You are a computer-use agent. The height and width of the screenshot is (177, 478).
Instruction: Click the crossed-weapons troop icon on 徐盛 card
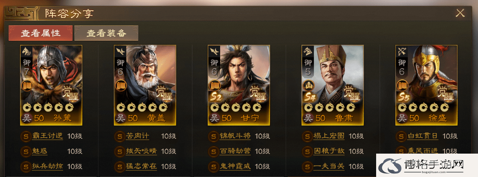pos(402,51)
